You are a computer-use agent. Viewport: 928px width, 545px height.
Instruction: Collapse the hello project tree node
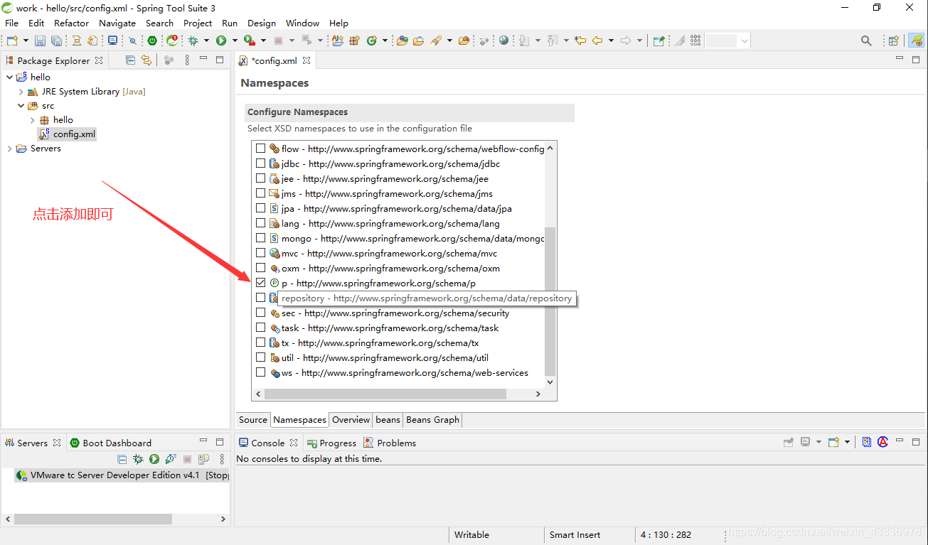9,77
